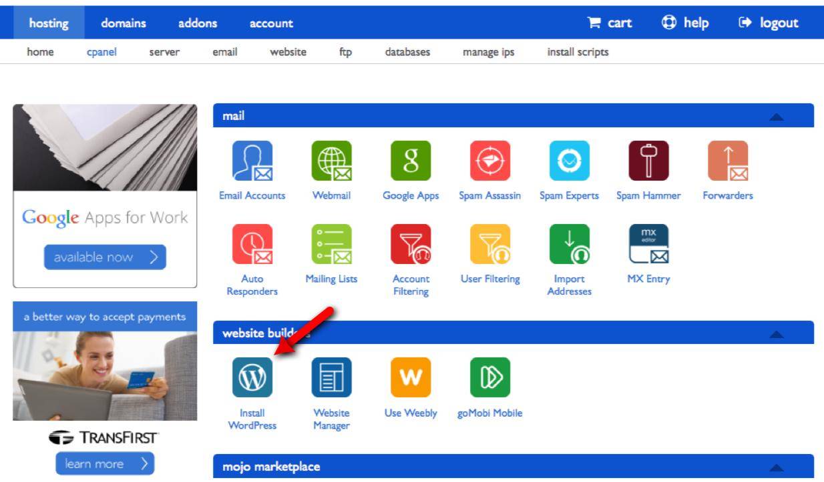The image size is (824, 482).
Task: Select the Import Addresses tool
Action: (568, 243)
